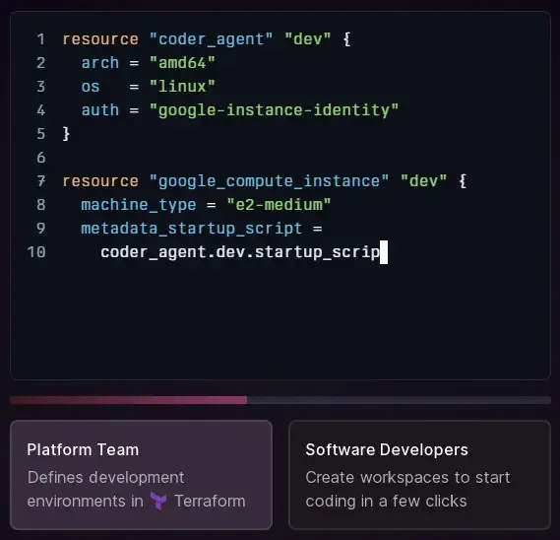Click the "google_compute_instance" resource string
This screenshot has width=560, height=540.
click(x=269, y=181)
